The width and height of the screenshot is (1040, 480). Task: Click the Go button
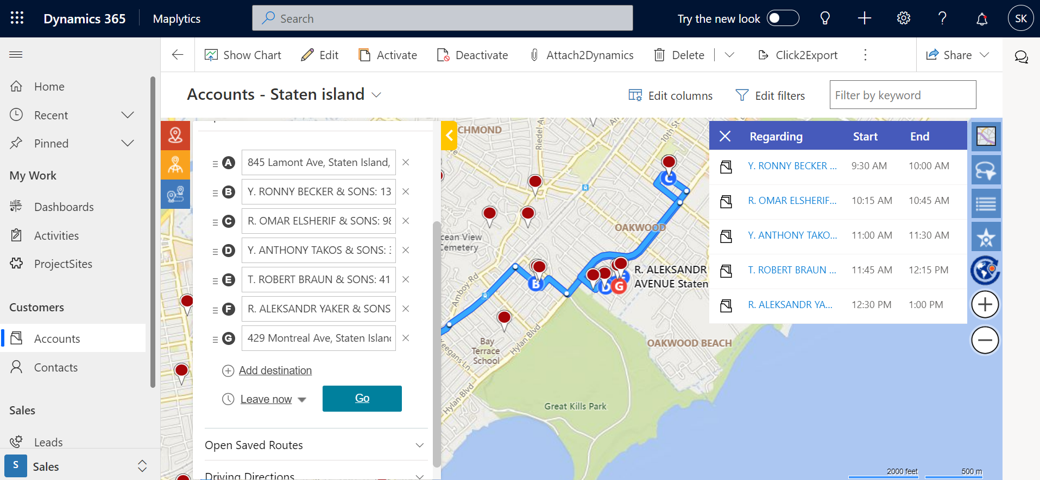362,399
